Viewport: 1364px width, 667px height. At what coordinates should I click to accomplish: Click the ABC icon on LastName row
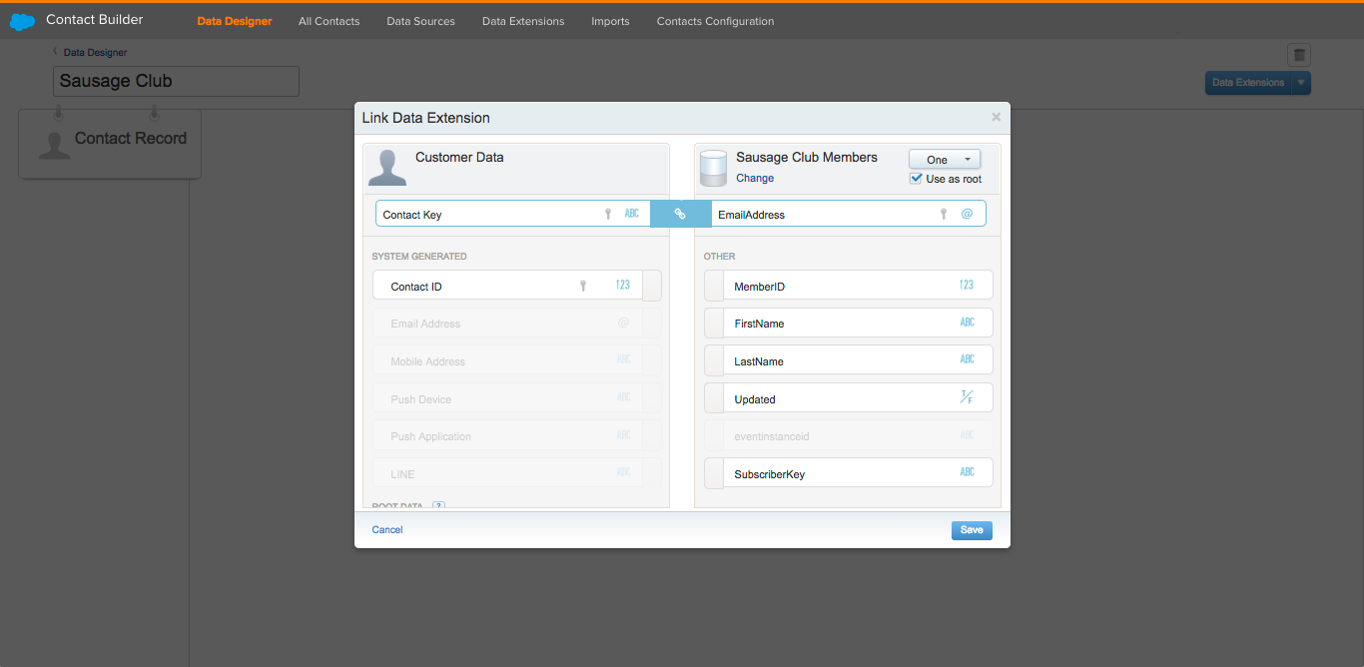coord(967,359)
